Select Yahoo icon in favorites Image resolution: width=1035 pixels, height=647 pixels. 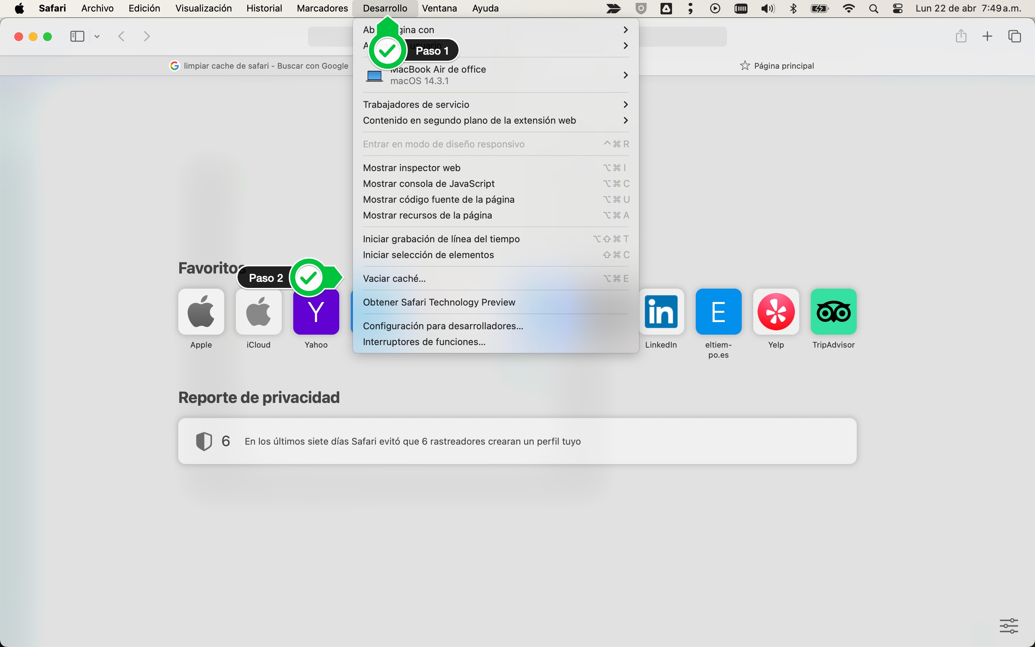pos(316,311)
